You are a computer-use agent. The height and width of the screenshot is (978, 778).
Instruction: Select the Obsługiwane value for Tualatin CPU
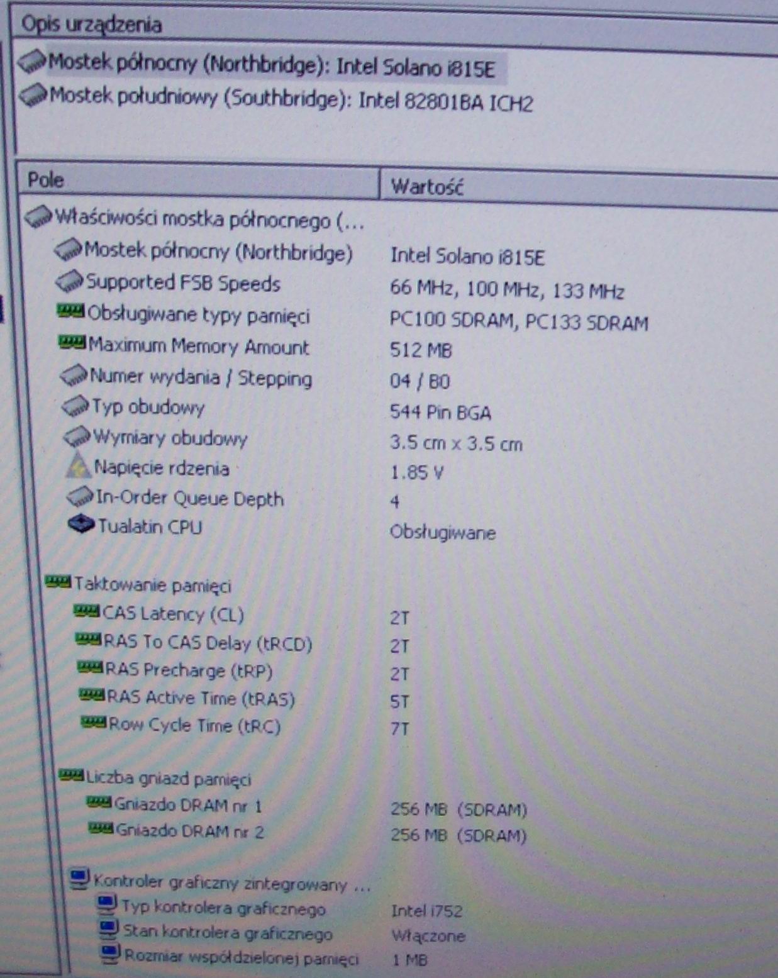coord(443,533)
